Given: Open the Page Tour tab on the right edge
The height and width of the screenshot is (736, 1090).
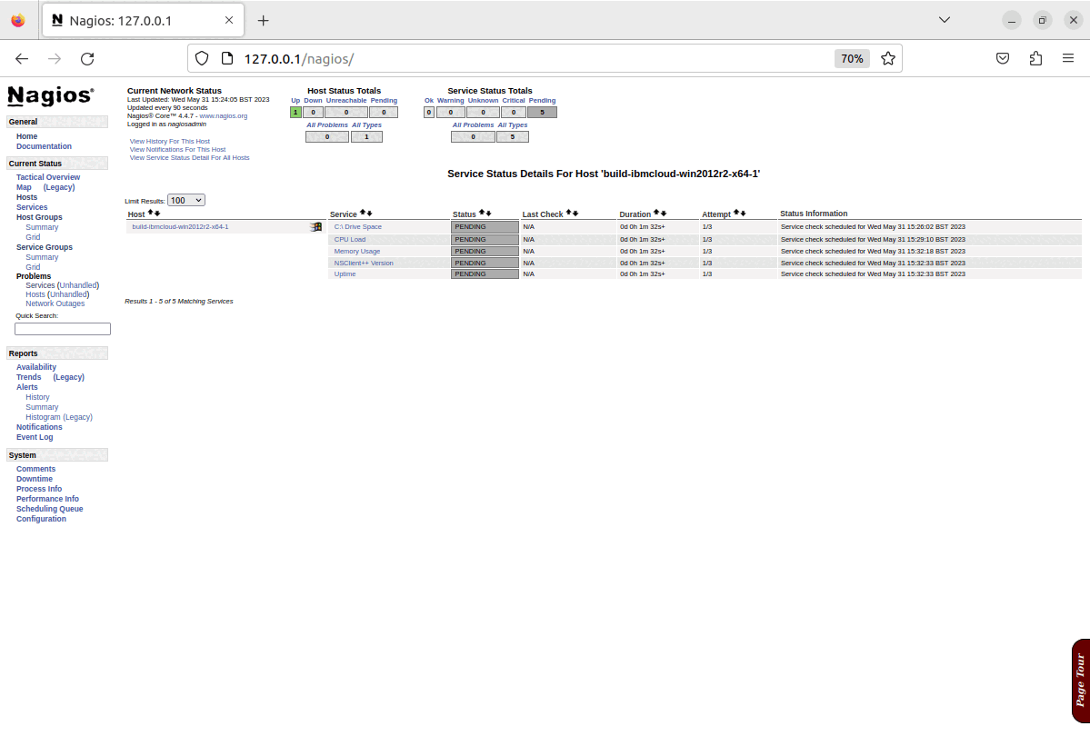Looking at the screenshot, I should click(x=1080, y=681).
